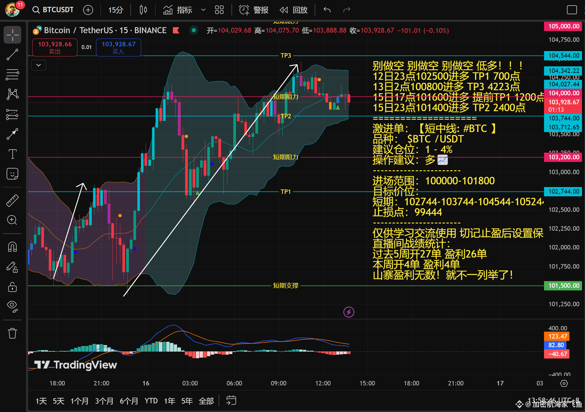Open the 指标 indicators menu
The width and height of the screenshot is (585, 412).
click(178, 10)
